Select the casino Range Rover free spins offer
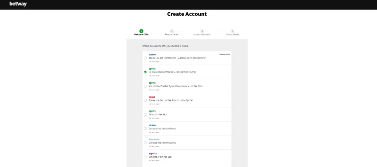377x167 pixels. tap(145, 58)
